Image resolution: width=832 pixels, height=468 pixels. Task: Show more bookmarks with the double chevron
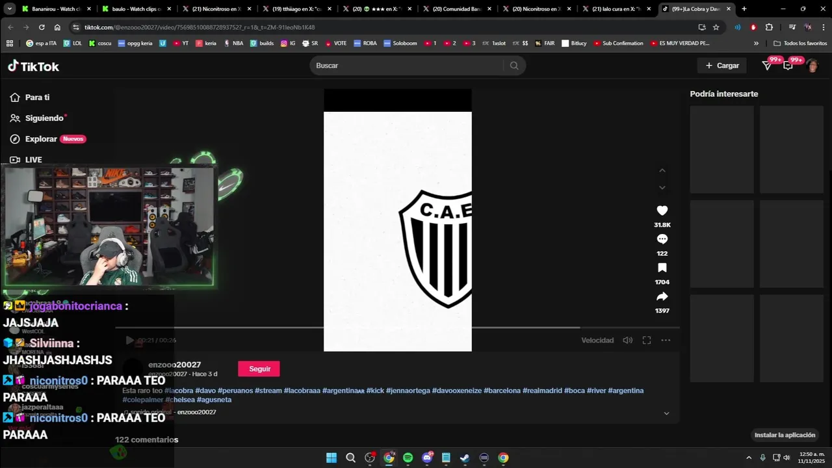(756, 43)
